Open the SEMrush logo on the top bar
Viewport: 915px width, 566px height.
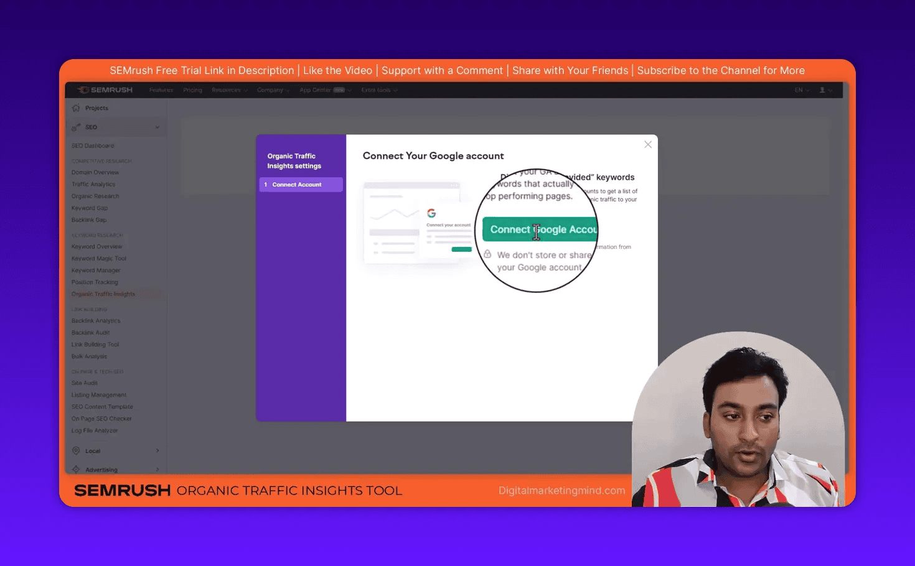pos(105,90)
